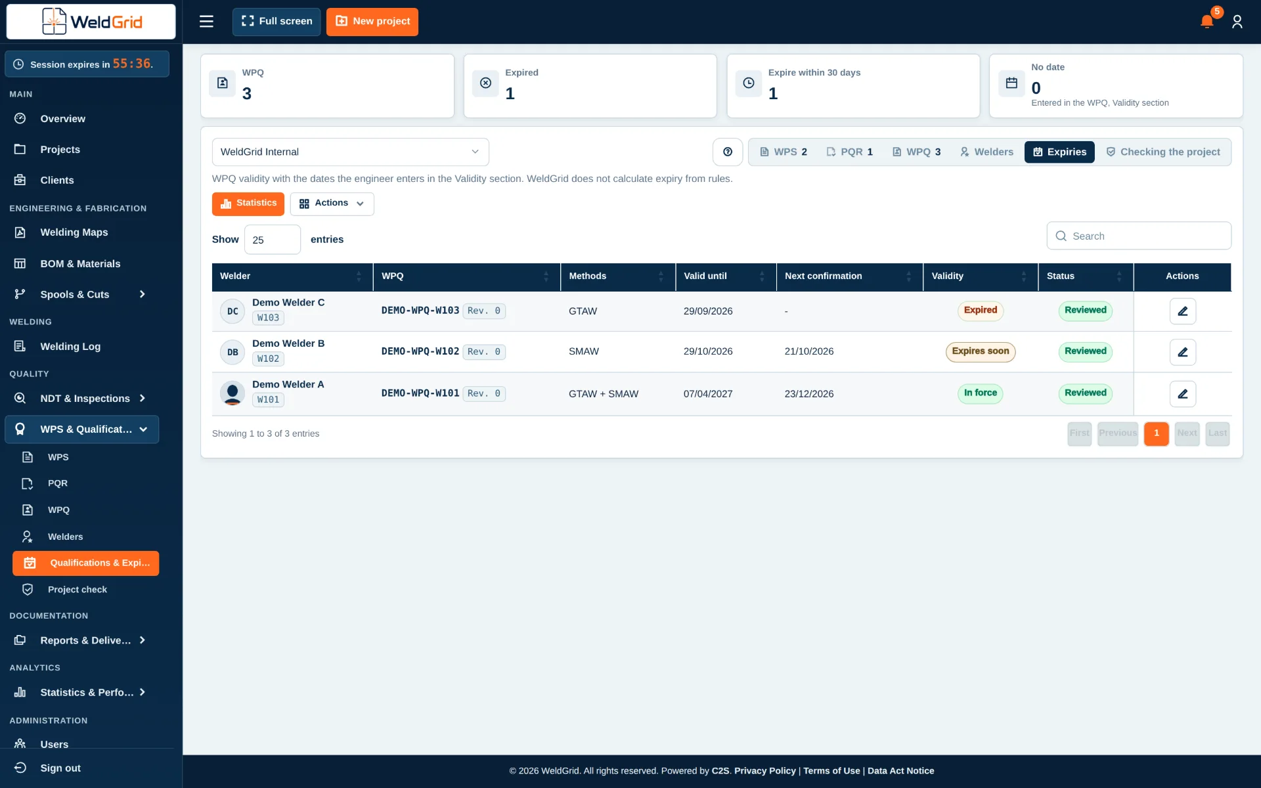The height and width of the screenshot is (788, 1261).
Task: Click the help question-mark icon
Action: (x=728, y=152)
